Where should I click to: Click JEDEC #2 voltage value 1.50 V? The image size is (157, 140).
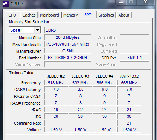click(56, 130)
